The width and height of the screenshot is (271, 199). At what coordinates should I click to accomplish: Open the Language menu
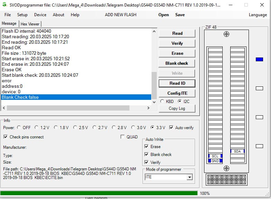258,15
